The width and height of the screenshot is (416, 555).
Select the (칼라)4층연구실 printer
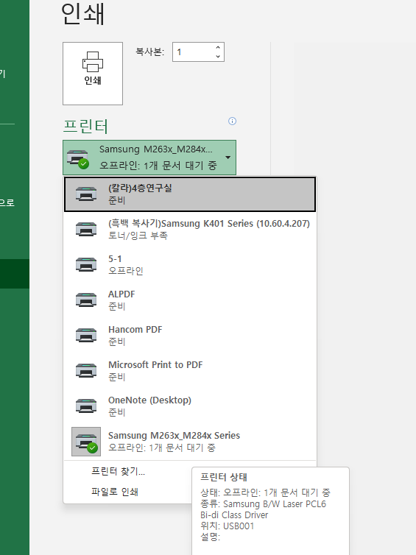click(x=190, y=194)
